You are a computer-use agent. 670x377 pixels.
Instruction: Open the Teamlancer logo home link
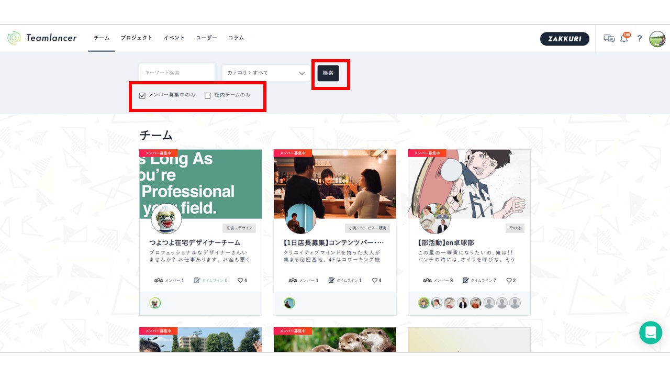(x=42, y=38)
